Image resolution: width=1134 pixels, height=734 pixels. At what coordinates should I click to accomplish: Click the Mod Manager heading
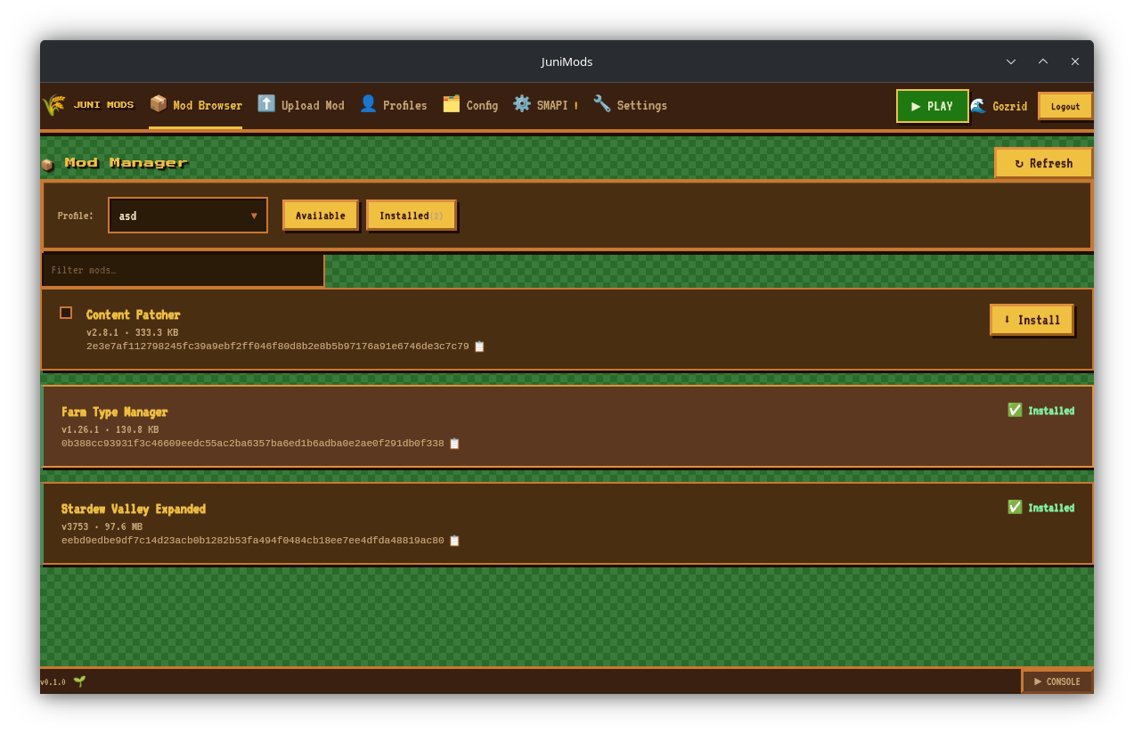126,162
